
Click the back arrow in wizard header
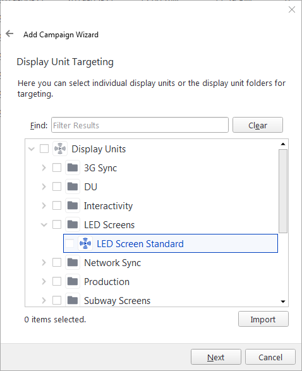pyautogui.click(x=9, y=33)
